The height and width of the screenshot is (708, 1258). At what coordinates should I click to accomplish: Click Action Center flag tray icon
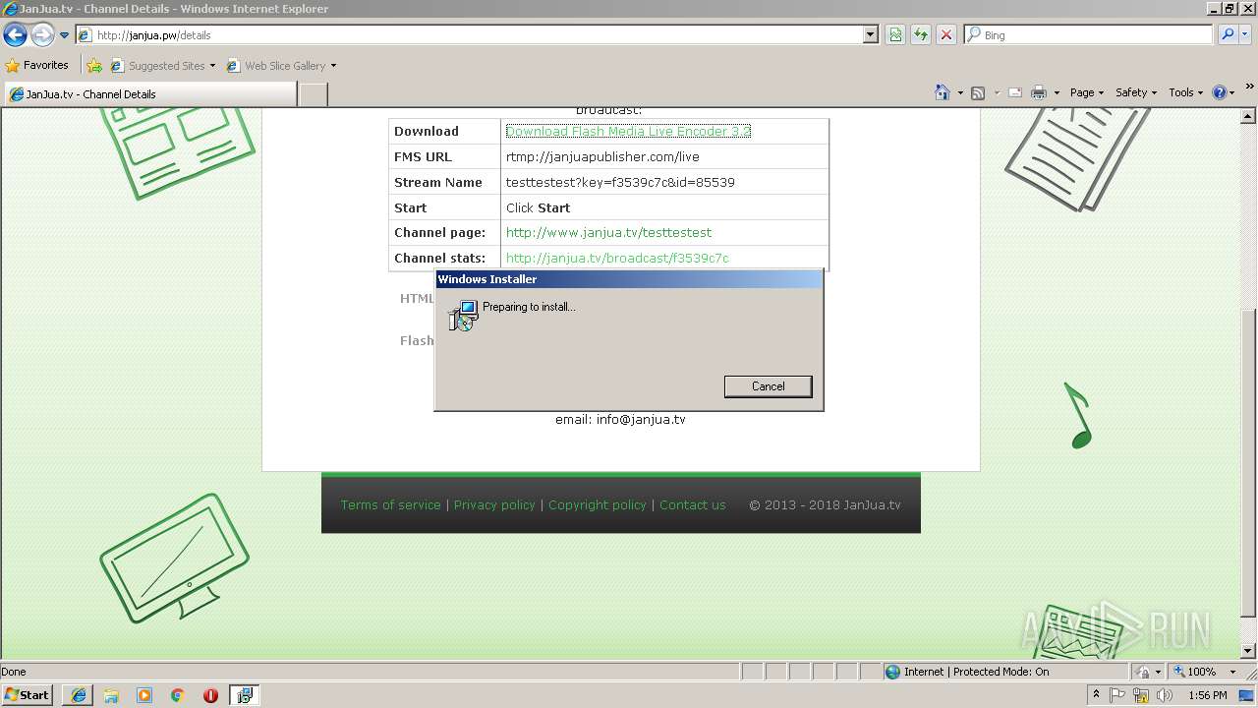click(1118, 695)
